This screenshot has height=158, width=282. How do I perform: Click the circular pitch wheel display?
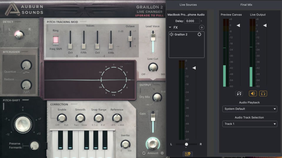pyautogui.click(x=114, y=80)
